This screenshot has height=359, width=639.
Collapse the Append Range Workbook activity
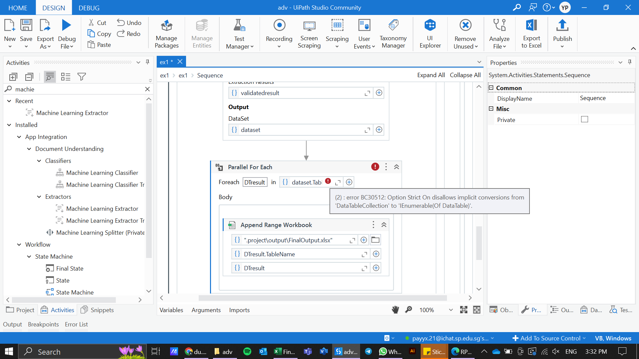(384, 225)
